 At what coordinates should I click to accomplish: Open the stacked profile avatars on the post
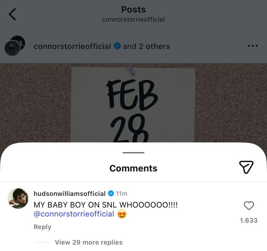[x=15, y=46]
